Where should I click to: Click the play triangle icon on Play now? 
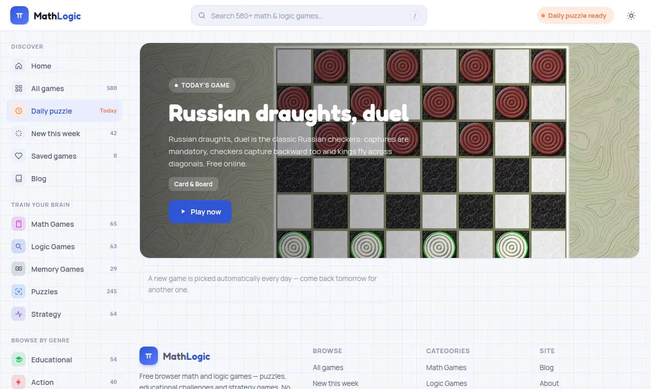[183, 212]
